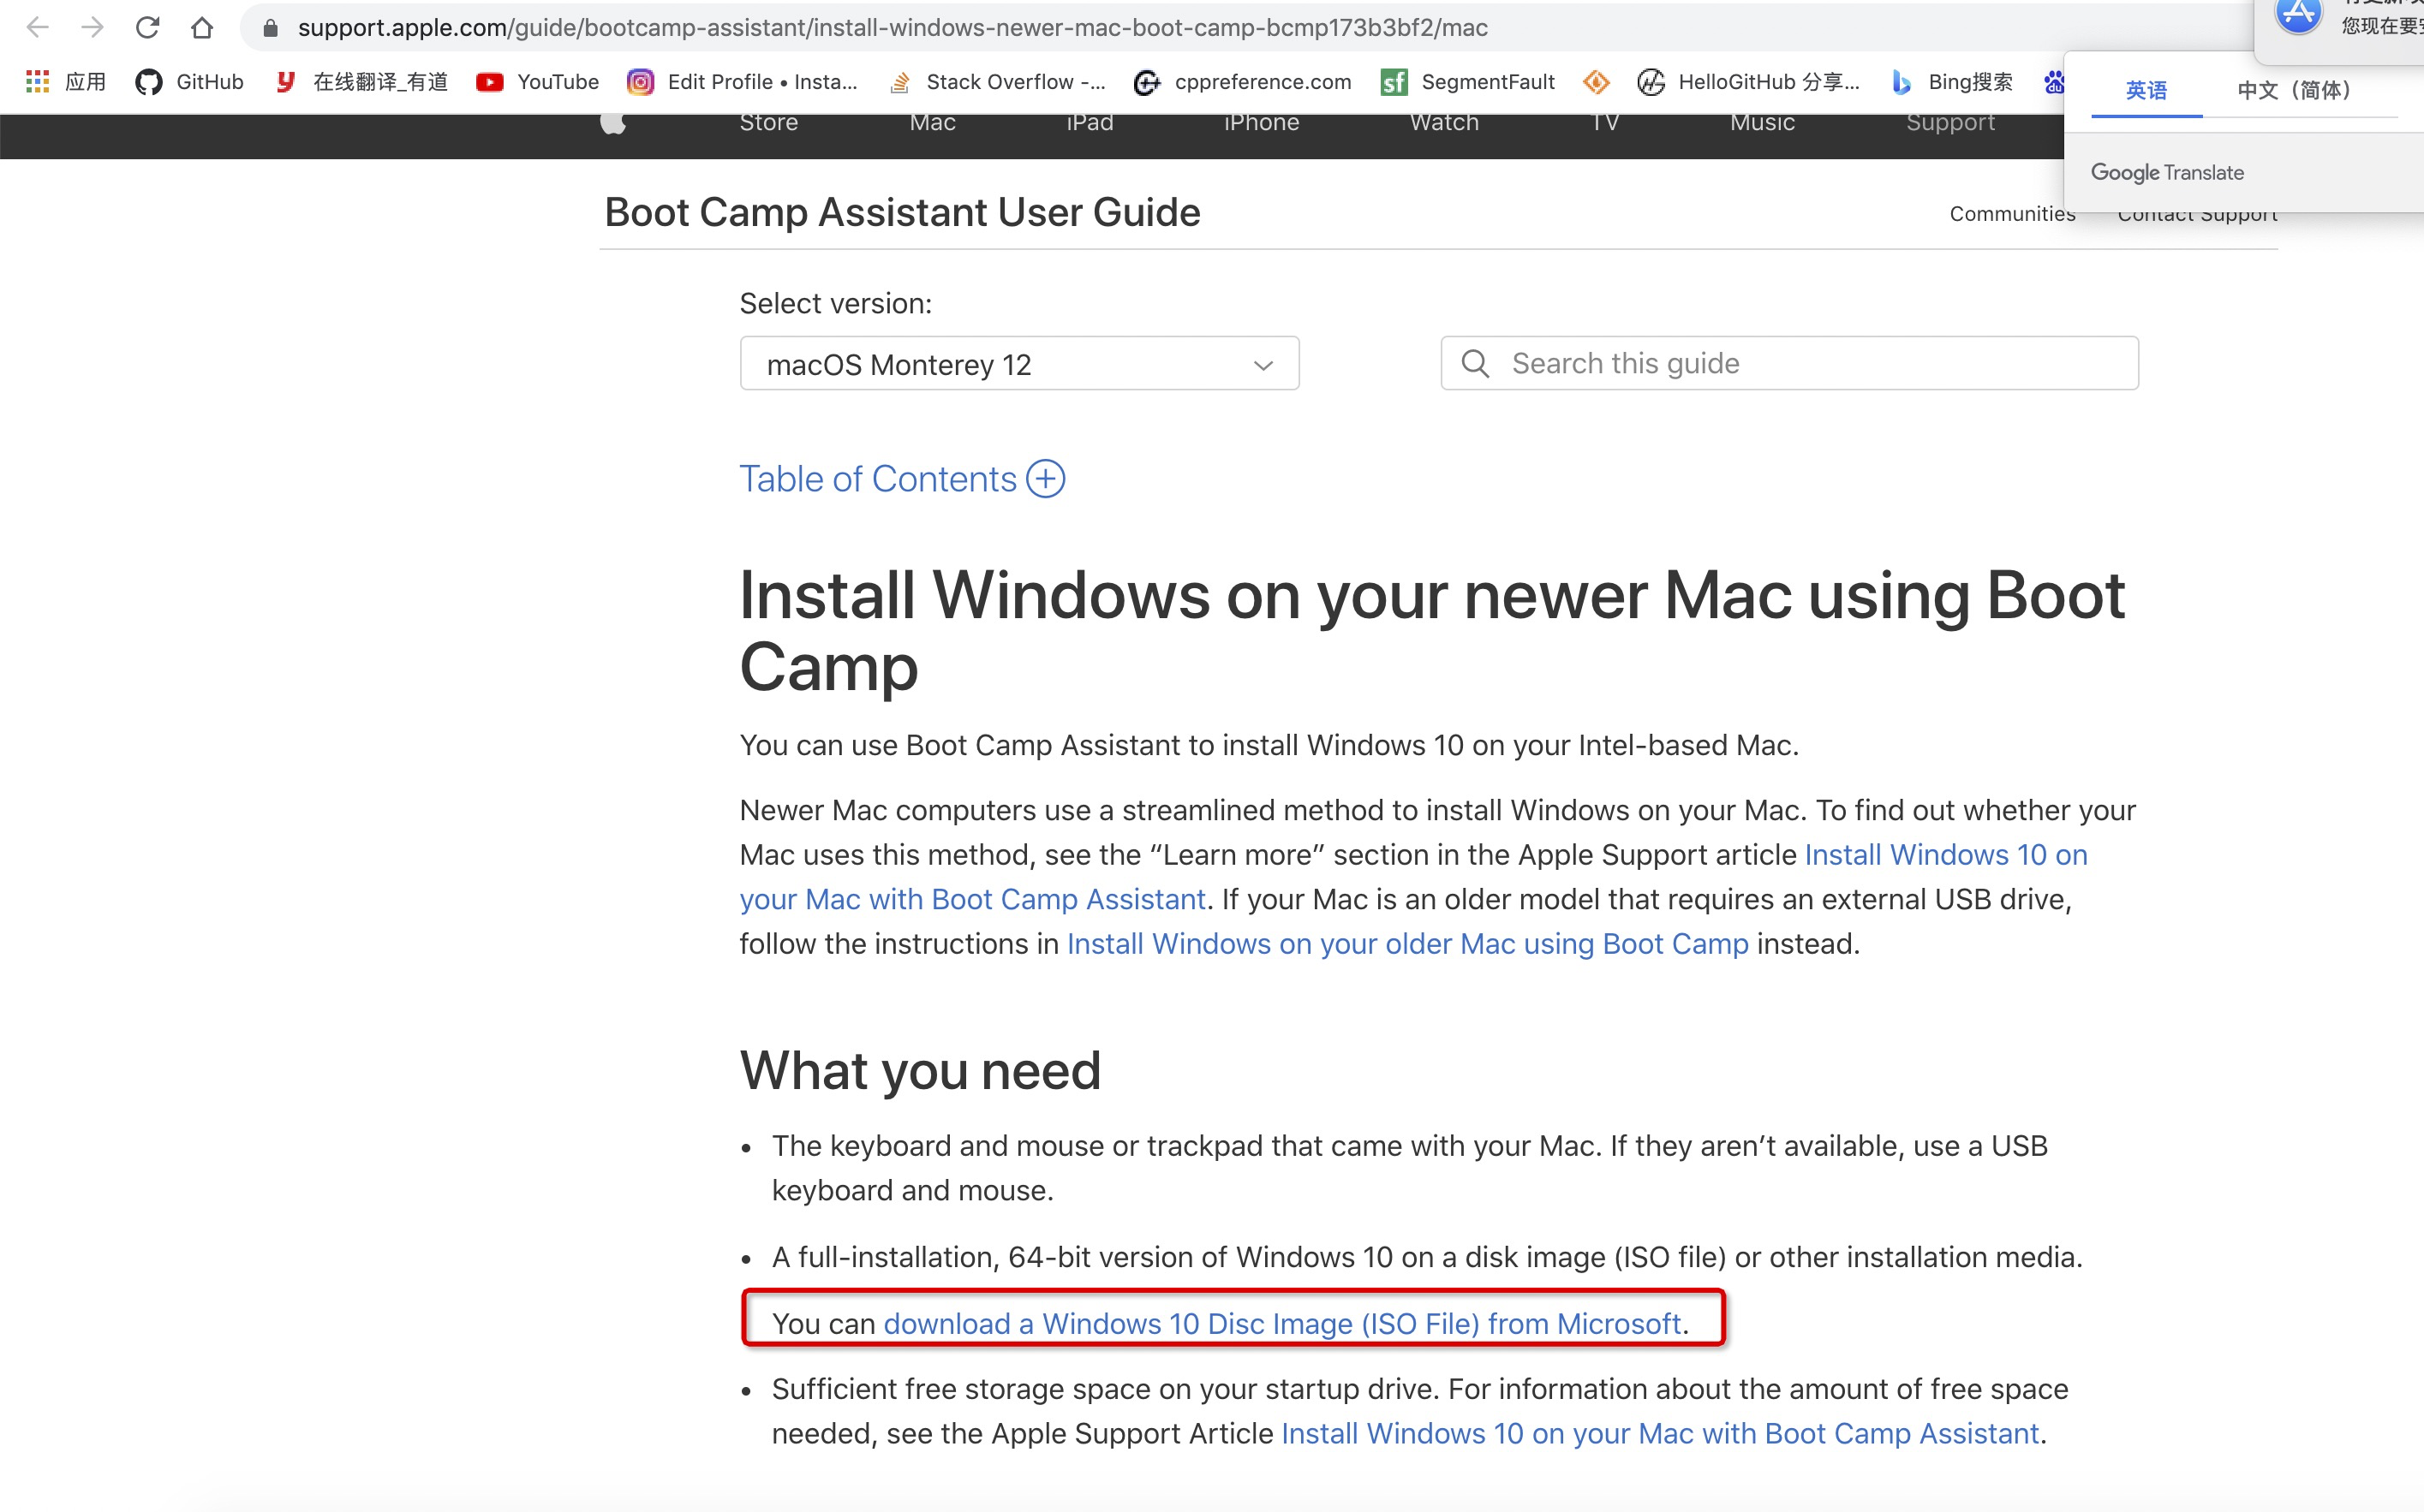This screenshot has width=2424, height=1512.
Task: Open the macOS version selector dropdown
Action: (x=1019, y=364)
